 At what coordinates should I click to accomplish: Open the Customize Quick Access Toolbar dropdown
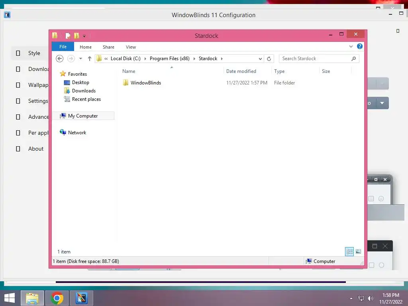[x=84, y=36]
